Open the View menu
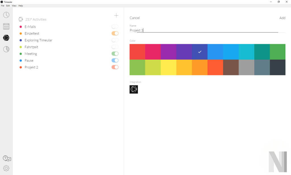 click(14, 6)
